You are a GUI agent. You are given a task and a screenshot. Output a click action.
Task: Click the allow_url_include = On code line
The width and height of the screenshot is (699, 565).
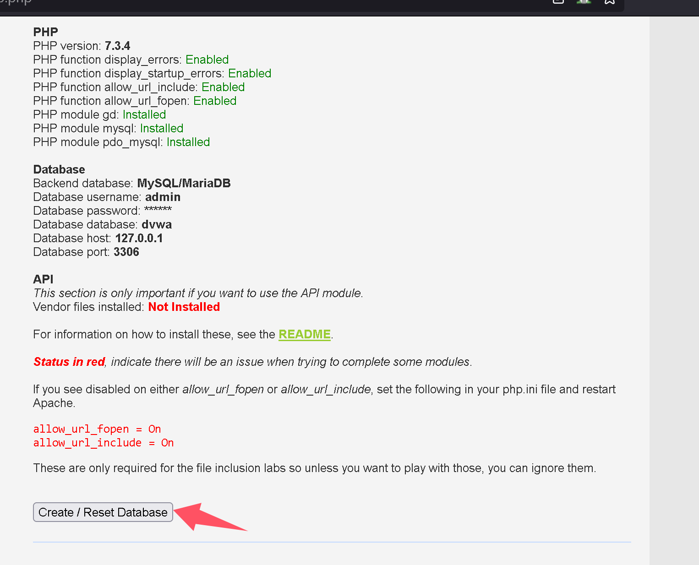(x=104, y=443)
